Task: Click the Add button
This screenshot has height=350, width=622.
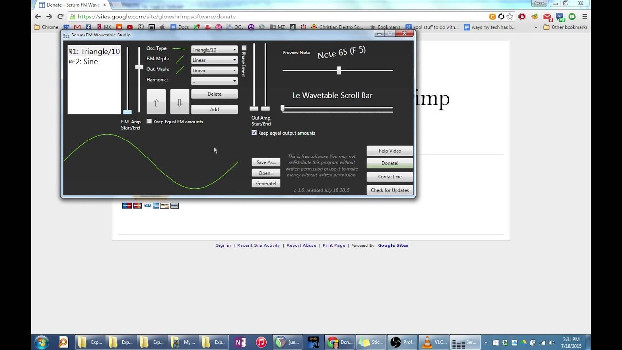Action: (214, 109)
